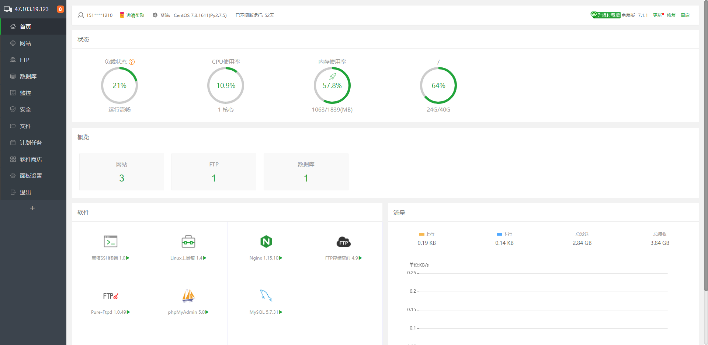Click the 流量 section heading

[x=399, y=212]
